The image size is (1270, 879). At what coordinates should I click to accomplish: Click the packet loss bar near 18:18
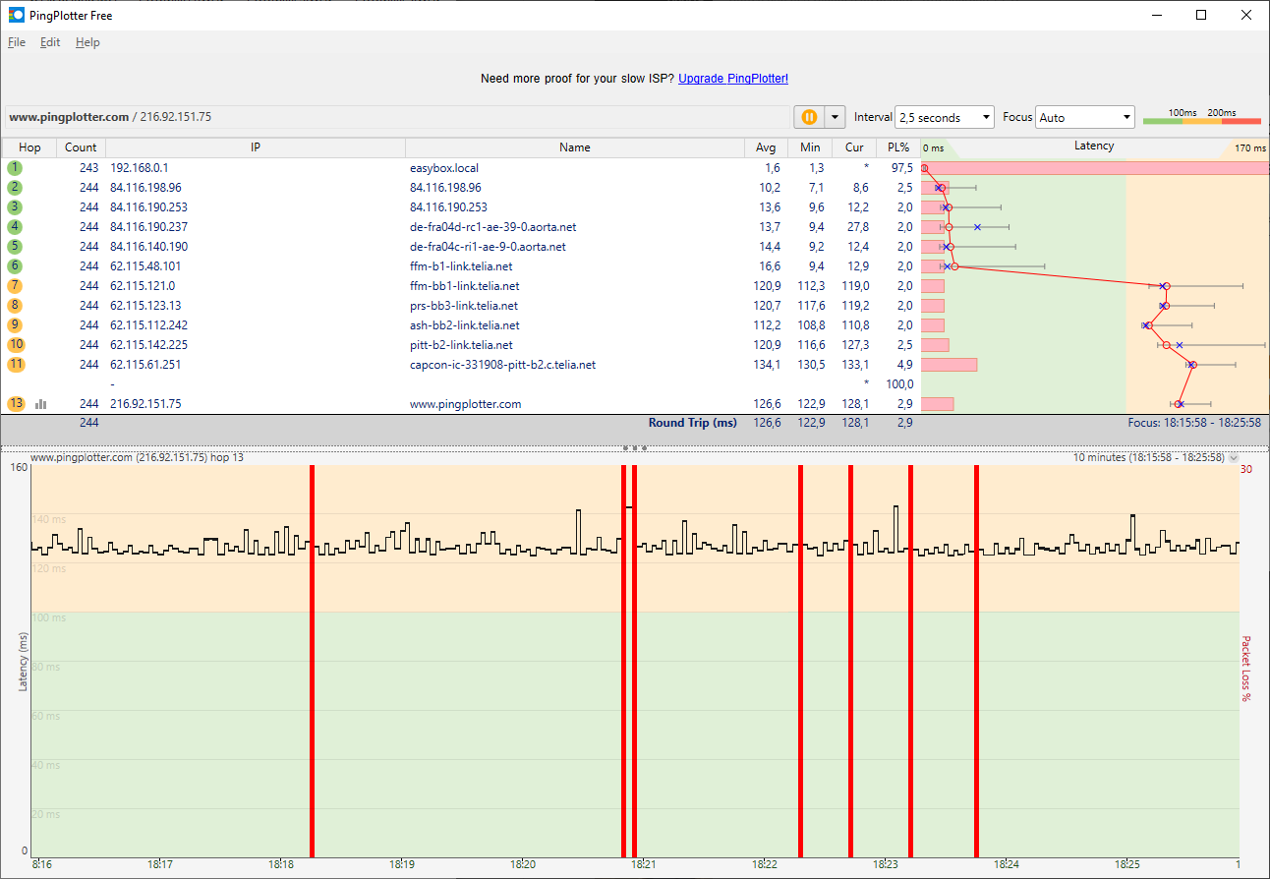[x=312, y=661]
